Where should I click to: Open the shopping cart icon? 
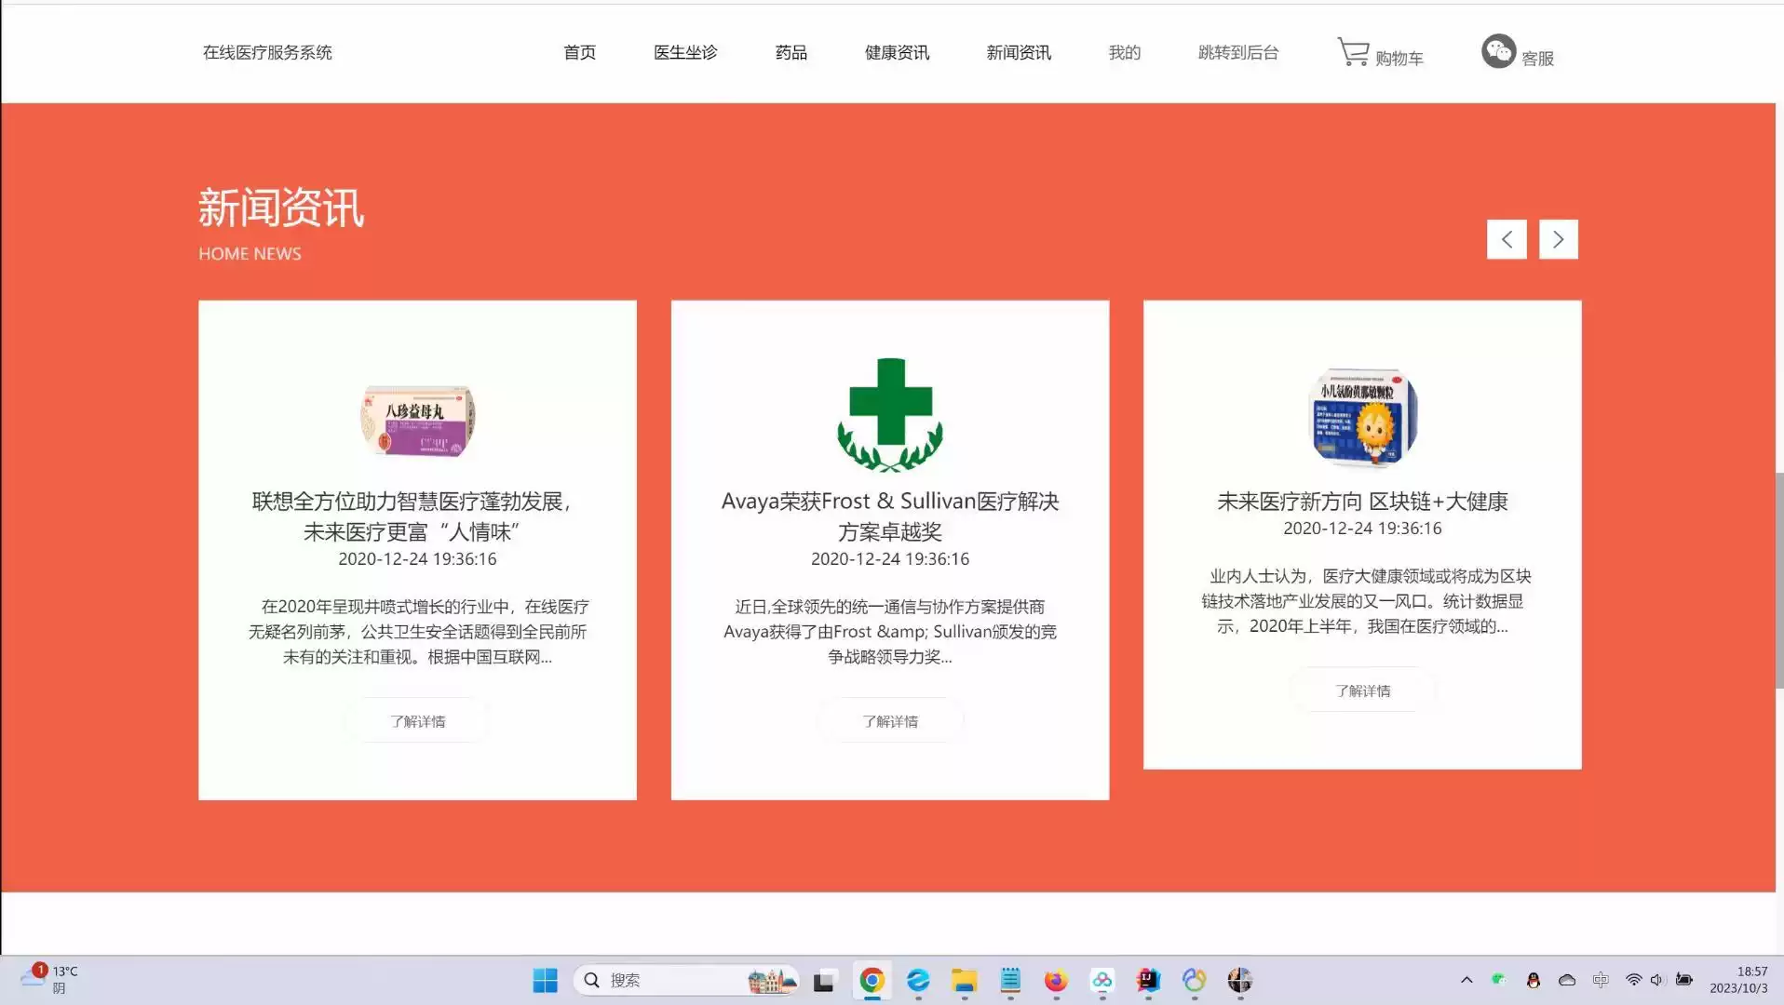(1352, 51)
